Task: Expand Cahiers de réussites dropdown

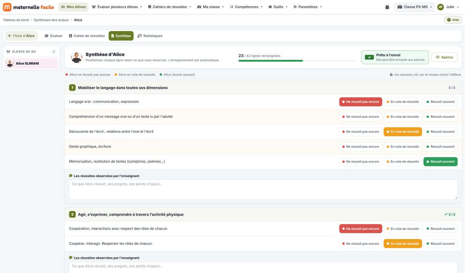Action: [170, 7]
